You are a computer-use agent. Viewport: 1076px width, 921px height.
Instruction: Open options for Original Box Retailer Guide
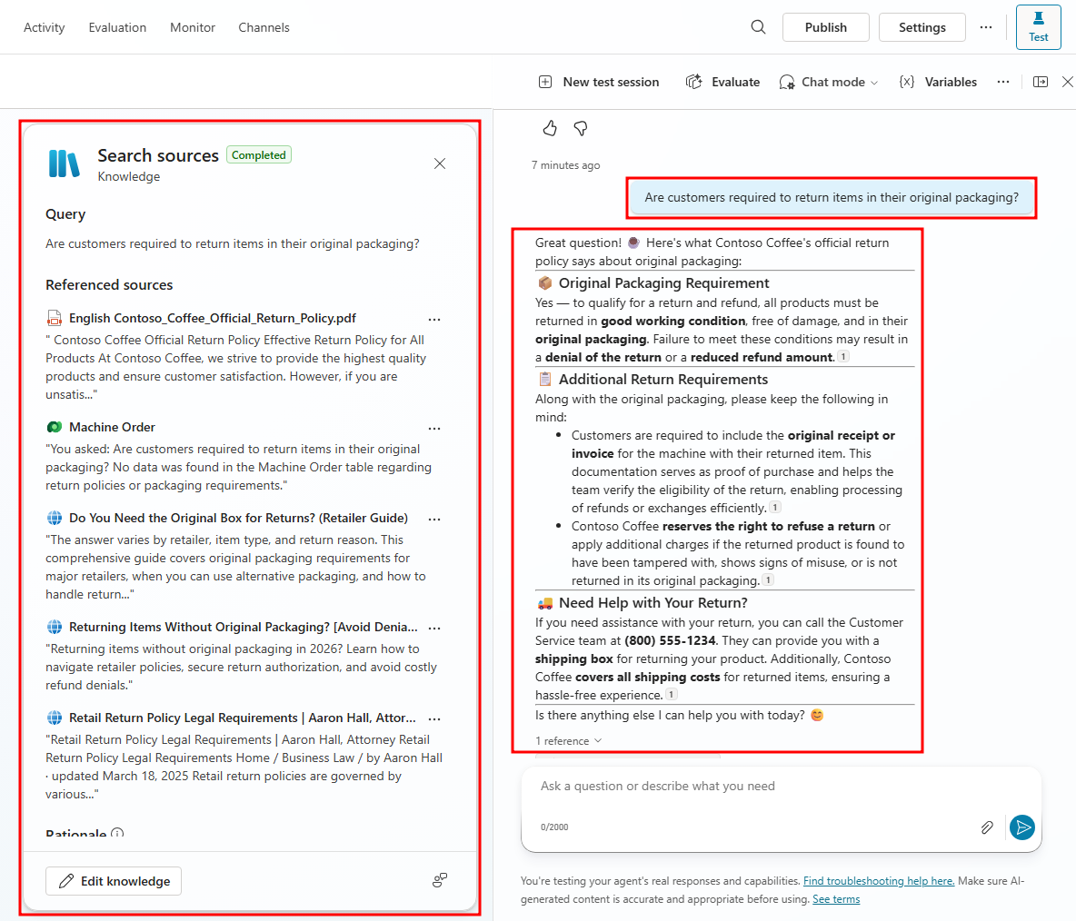[x=434, y=520]
